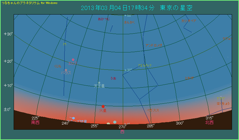Select the Deneb star in Cygnus
The image size is (239, 140).
click(x=221, y=97)
